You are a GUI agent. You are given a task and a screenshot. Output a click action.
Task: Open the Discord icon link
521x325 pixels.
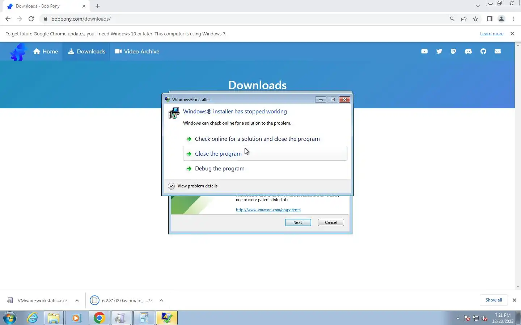click(x=468, y=51)
